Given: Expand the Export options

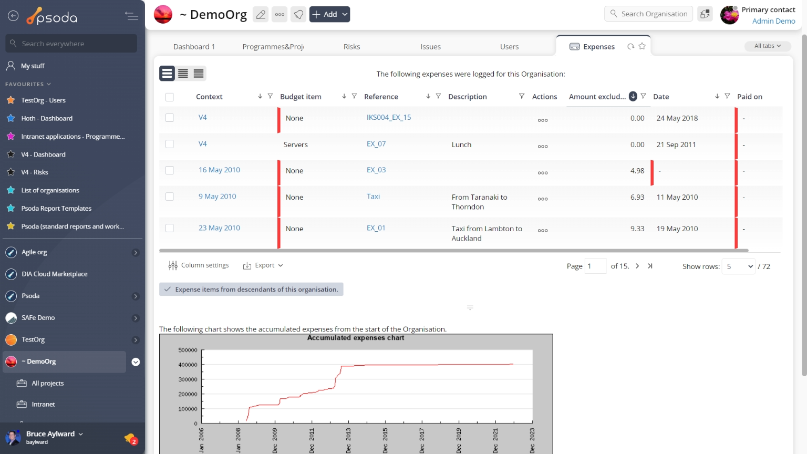Looking at the screenshot, I should 263,265.
